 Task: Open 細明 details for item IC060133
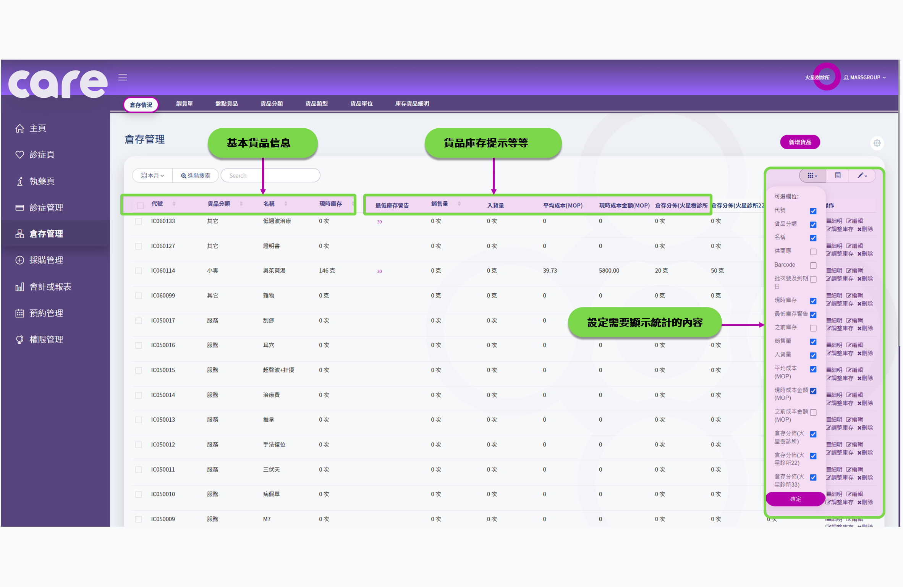coord(835,220)
